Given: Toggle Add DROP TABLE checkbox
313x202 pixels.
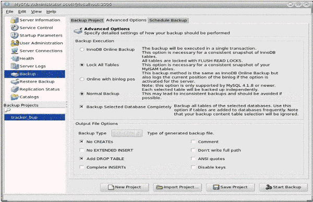Looking at the screenshot, I should click(81, 159).
